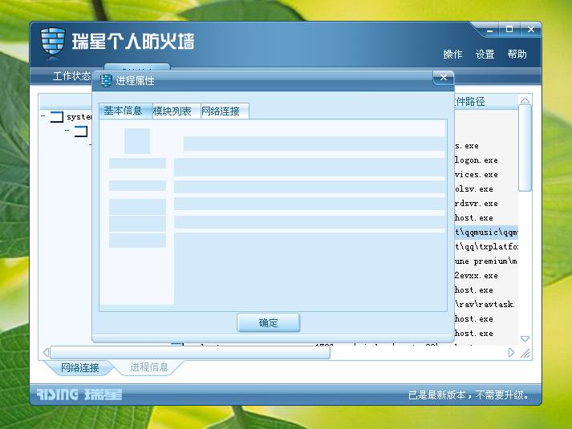Select the row ending with logon.exe

click(x=486, y=160)
